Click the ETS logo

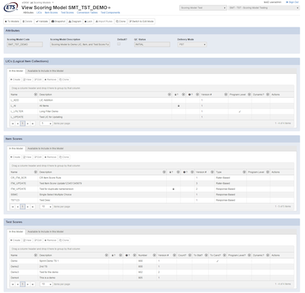(11, 8)
